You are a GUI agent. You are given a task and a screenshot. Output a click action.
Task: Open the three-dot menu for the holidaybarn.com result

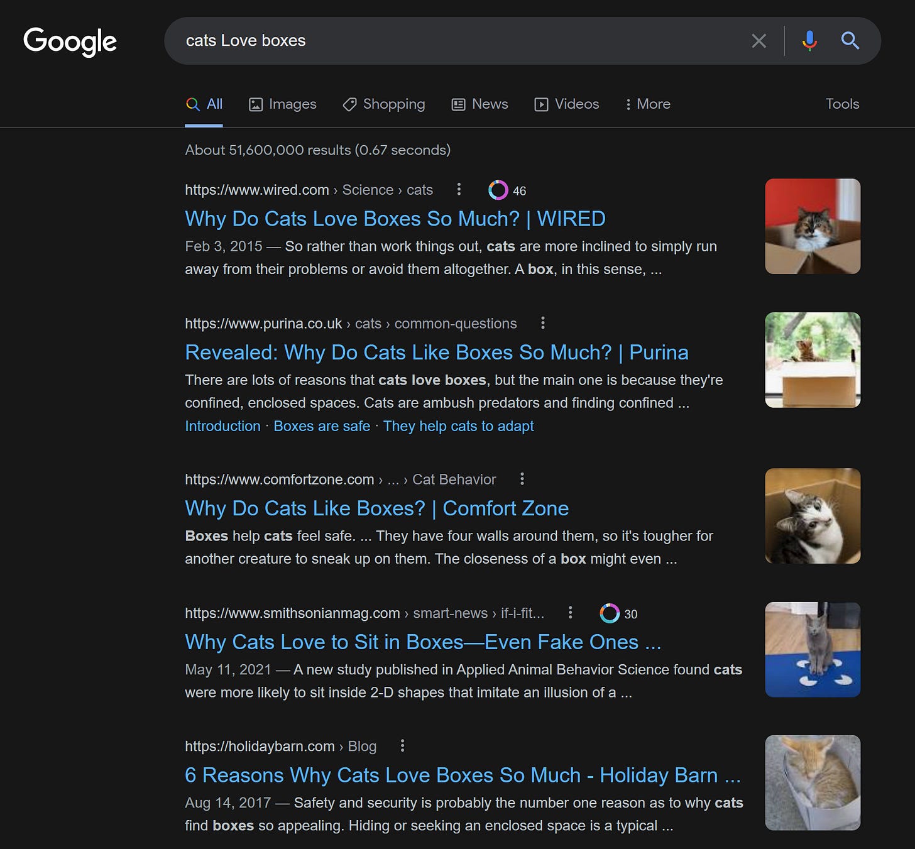(x=402, y=746)
